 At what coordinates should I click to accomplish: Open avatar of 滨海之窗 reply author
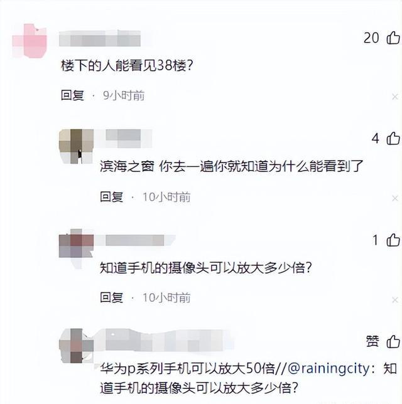(x=76, y=146)
